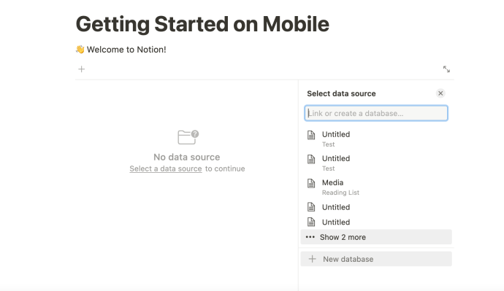The width and height of the screenshot is (504, 291).
Task: Click the Getting Started on Mobile title
Action: (x=202, y=24)
